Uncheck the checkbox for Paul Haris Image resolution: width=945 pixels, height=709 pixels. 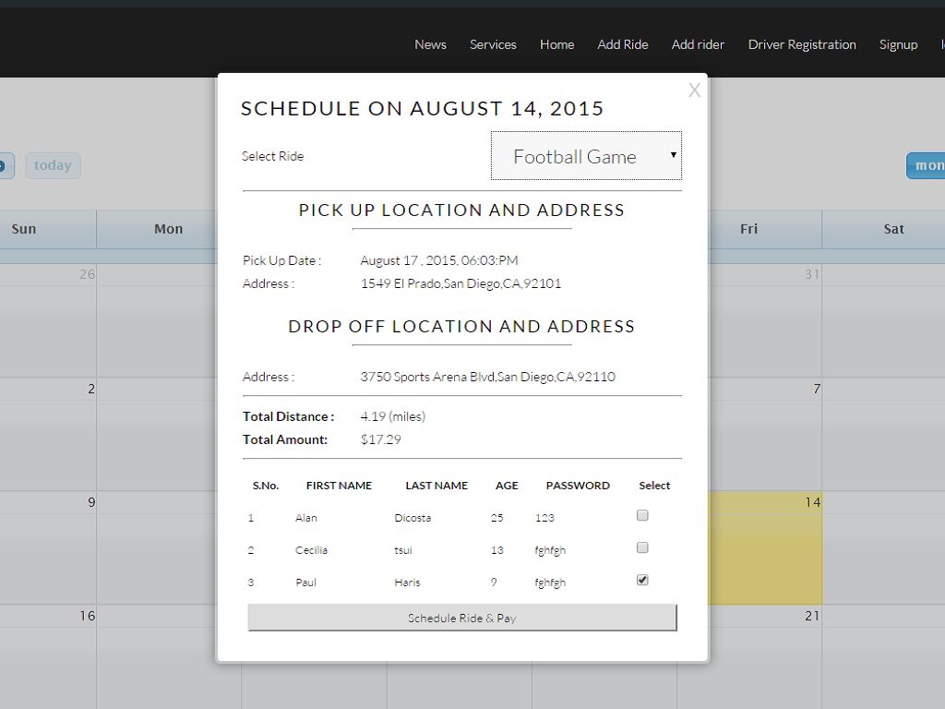pos(642,581)
